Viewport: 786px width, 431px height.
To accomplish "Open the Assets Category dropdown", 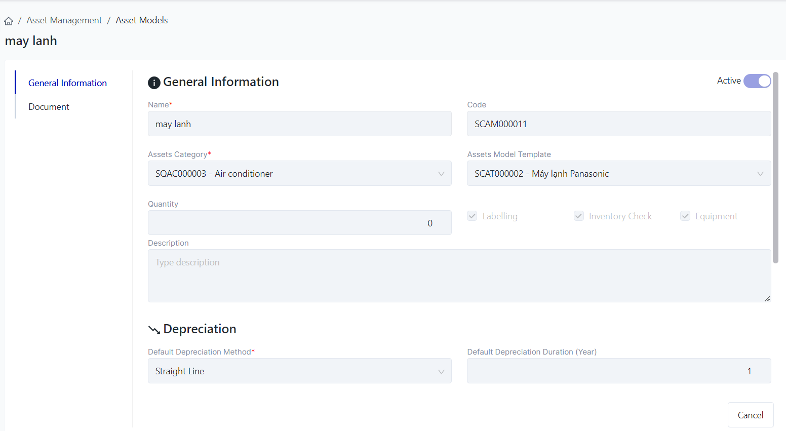I will tap(299, 174).
